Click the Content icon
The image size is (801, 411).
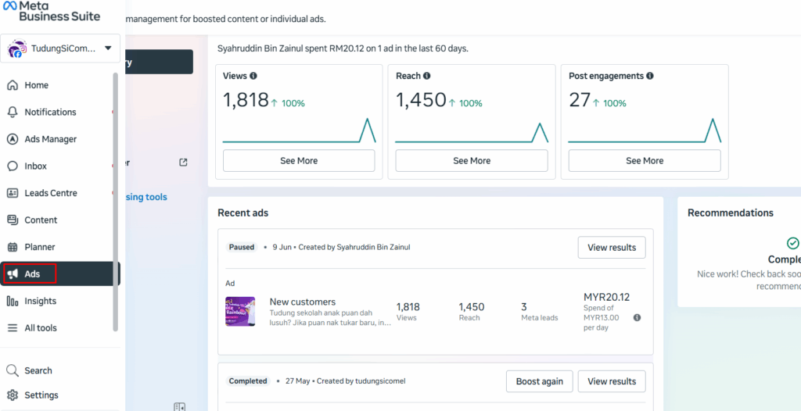(13, 220)
